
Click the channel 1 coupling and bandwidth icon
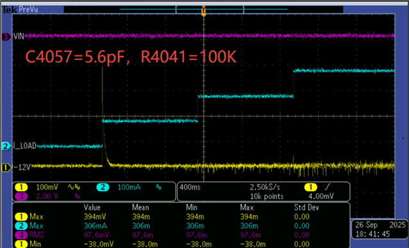coord(74,187)
